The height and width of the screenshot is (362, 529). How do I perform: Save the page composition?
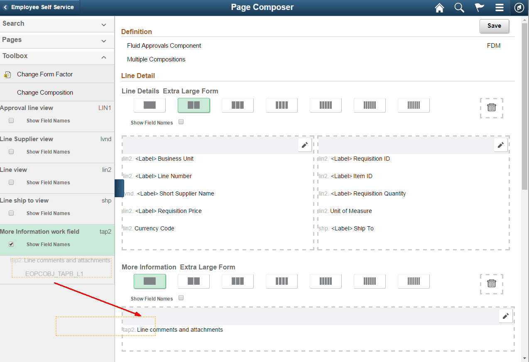click(494, 26)
